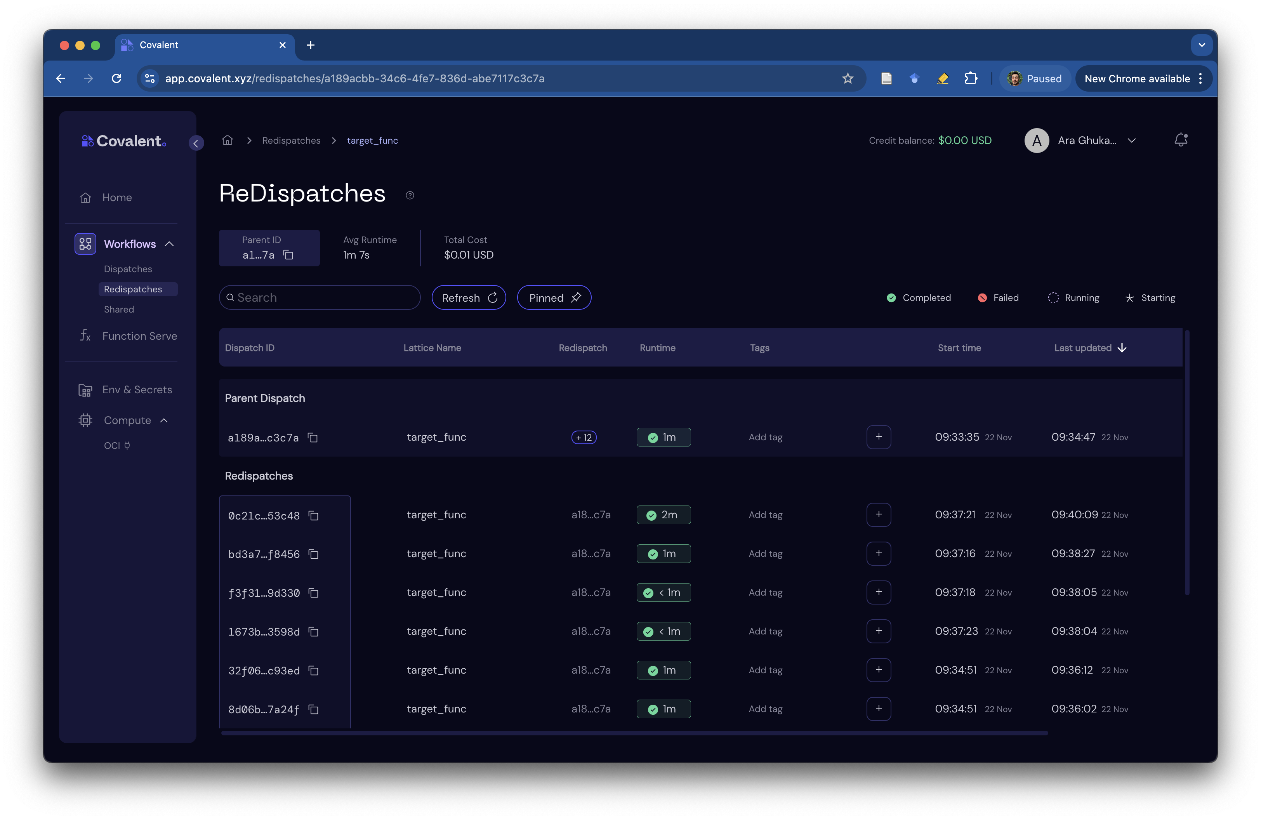Open the help tooltip next to ReDispatches title
The width and height of the screenshot is (1261, 820).
click(409, 195)
